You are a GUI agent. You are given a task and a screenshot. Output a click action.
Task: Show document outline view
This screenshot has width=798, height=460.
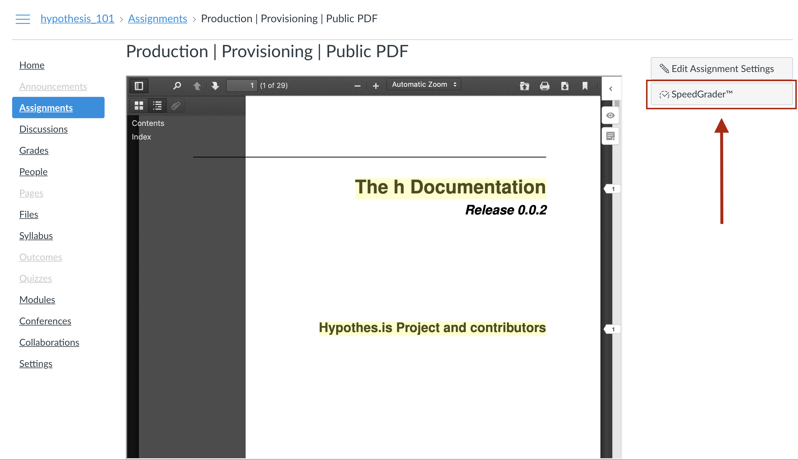(x=157, y=105)
